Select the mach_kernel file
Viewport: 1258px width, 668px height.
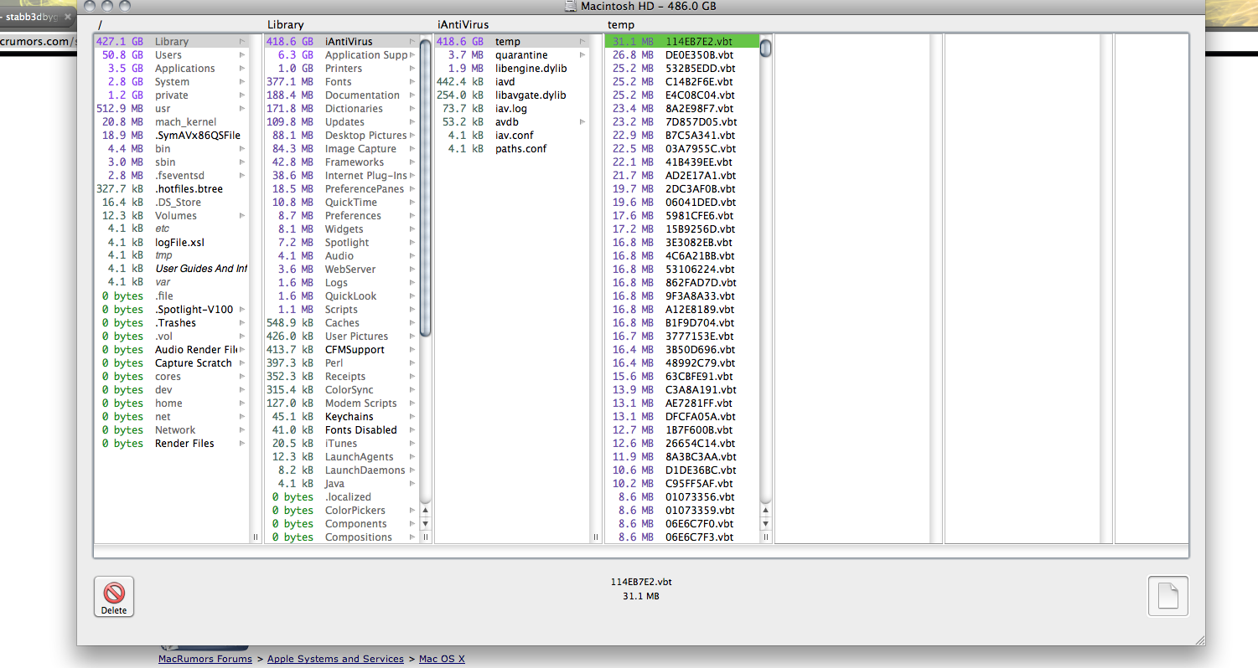[172, 121]
